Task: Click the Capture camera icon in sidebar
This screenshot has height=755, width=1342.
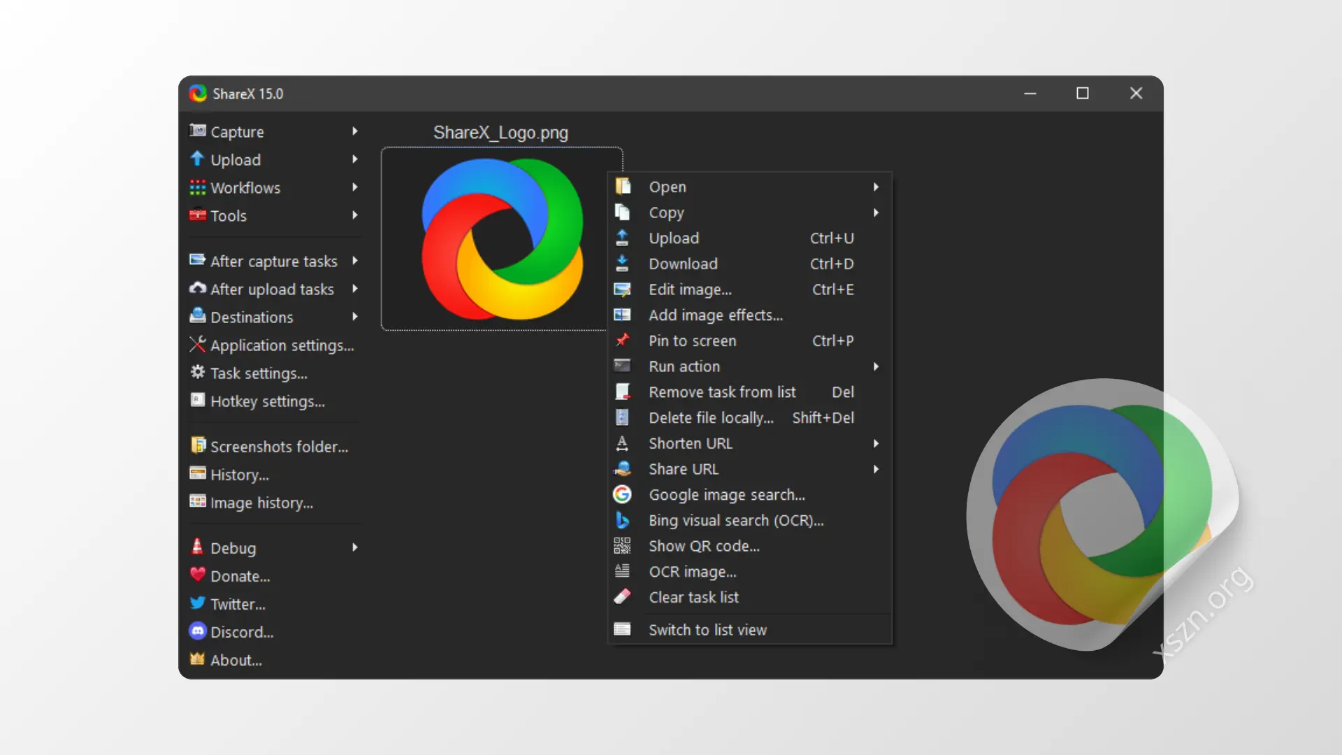Action: [198, 131]
